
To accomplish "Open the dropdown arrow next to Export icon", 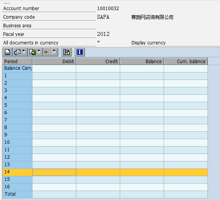I will pyautogui.click(x=39, y=52).
